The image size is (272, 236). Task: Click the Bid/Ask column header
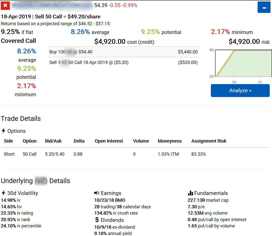53,141
